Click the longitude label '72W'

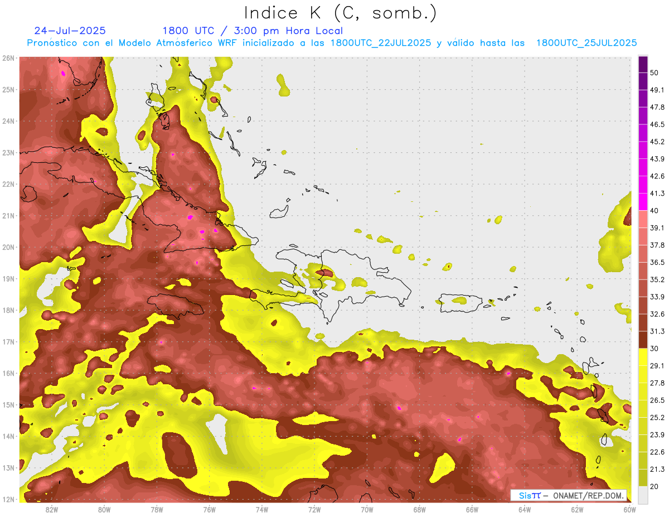point(314,509)
